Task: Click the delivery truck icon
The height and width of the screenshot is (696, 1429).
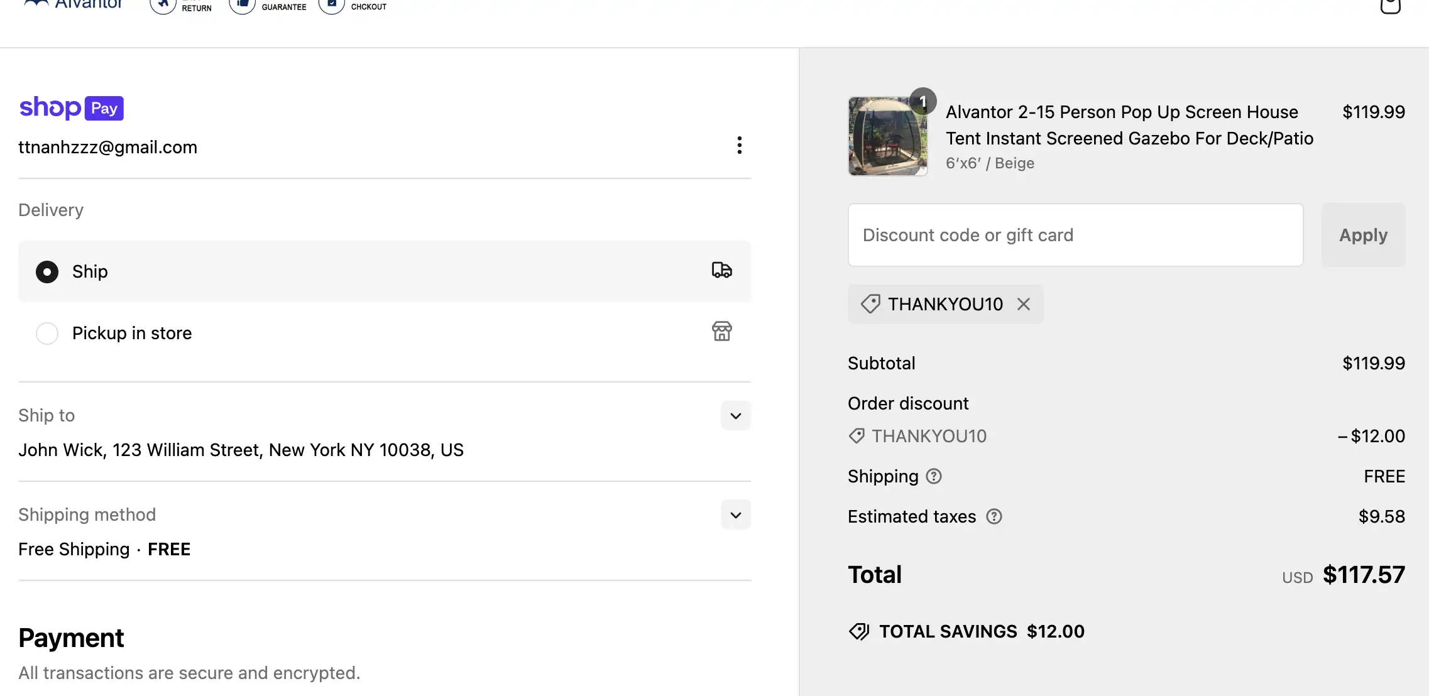Action: point(721,270)
